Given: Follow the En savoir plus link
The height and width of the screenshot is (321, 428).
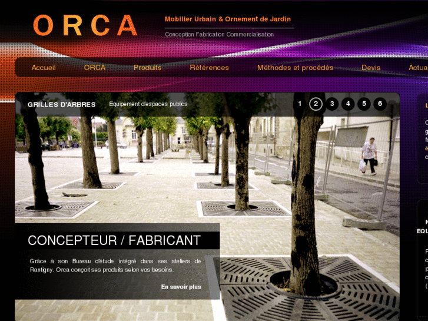Looking at the screenshot, I should pyautogui.click(x=181, y=287).
